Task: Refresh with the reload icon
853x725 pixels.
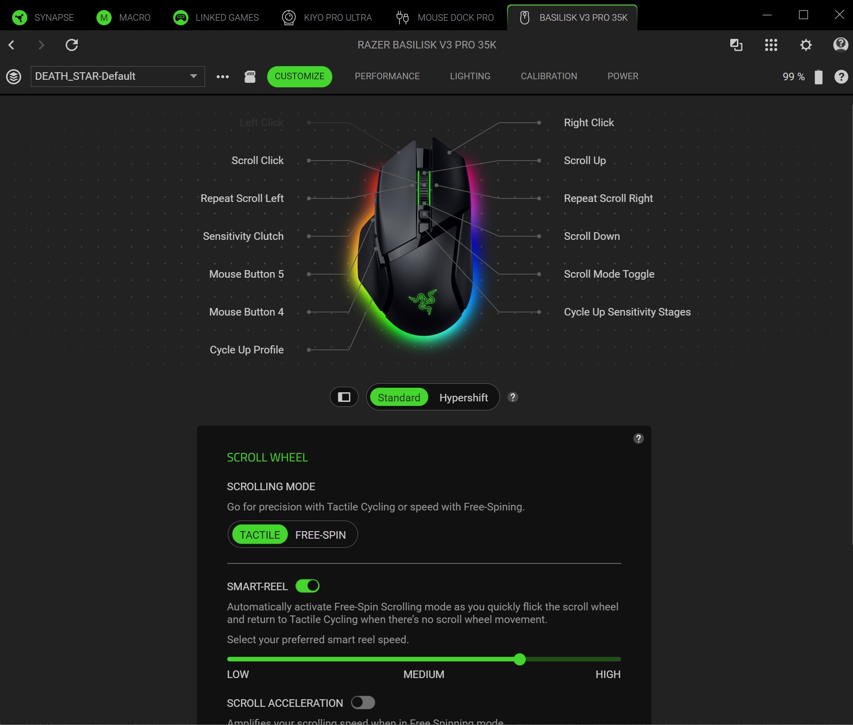Action: point(72,45)
